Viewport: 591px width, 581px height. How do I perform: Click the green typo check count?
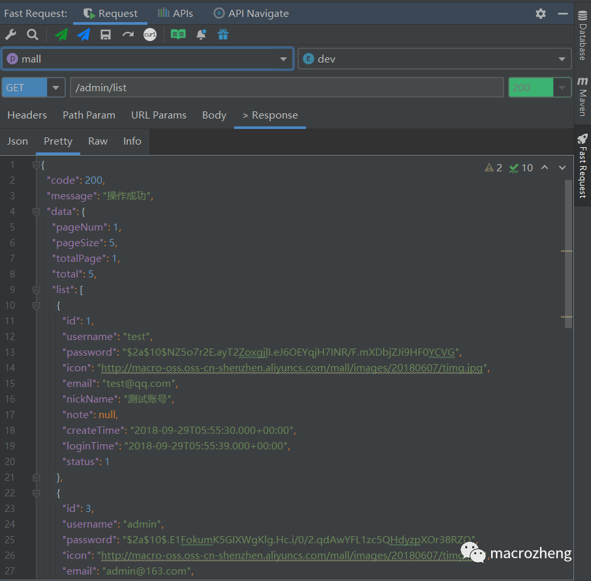tap(521, 168)
